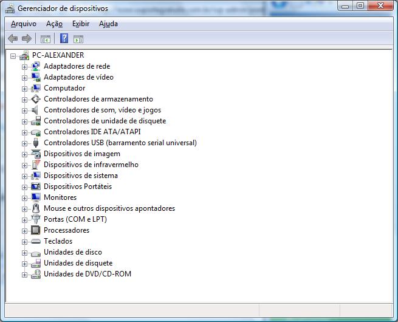Expand the Teclados tree node
Screen dimensions: 398x322
tap(25, 242)
